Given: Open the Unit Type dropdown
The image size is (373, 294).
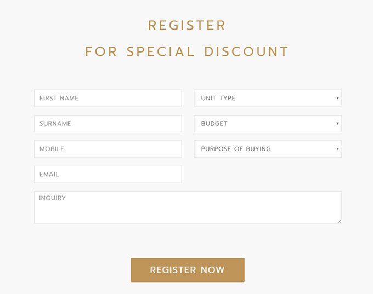Looking at the screenshot, I should [x=268, y=99].
